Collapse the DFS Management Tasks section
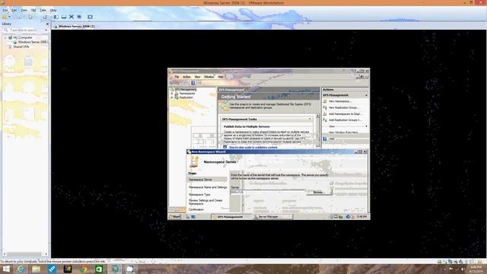Viewport: 487px width, 274px height. click(x=310, y=119)
